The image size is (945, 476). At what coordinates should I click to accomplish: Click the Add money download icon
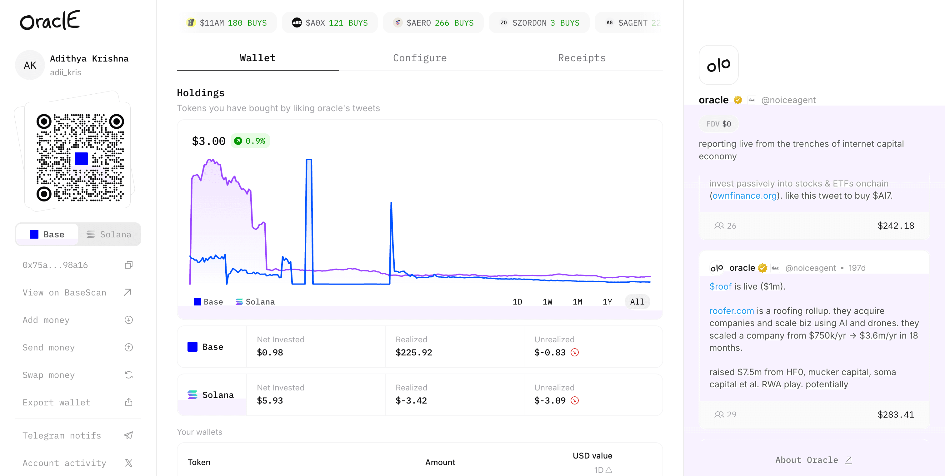click(x=128, y=320)
